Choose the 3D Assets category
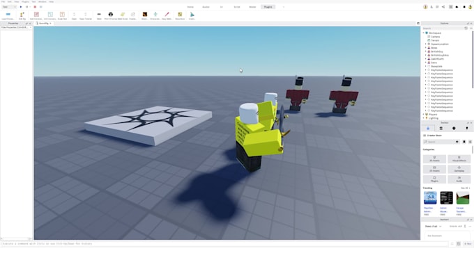The height and width of the screenshot is (253, 474). point(434,159)
